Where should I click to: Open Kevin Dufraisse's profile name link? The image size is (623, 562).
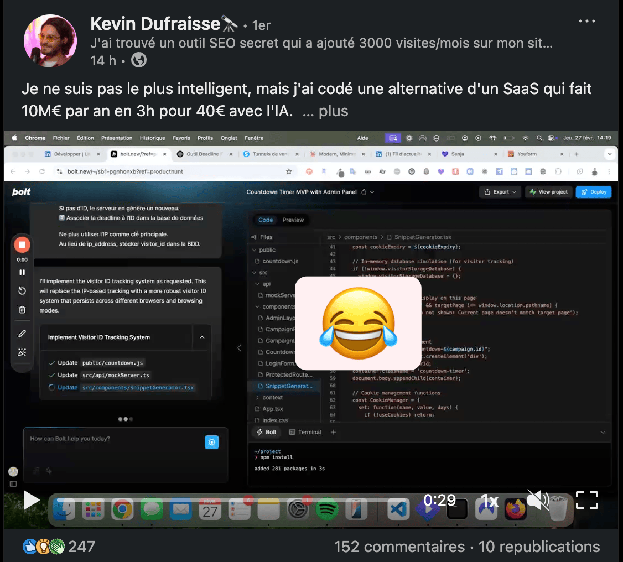coord(155,24)
